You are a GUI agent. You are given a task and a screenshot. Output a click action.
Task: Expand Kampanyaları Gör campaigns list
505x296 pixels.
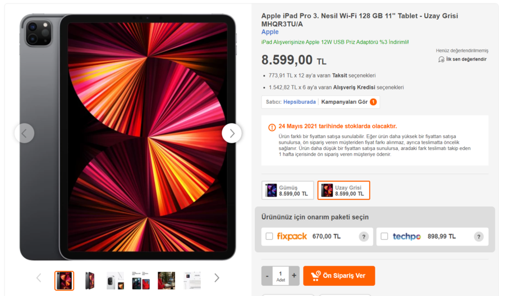(x=344, y=102)
